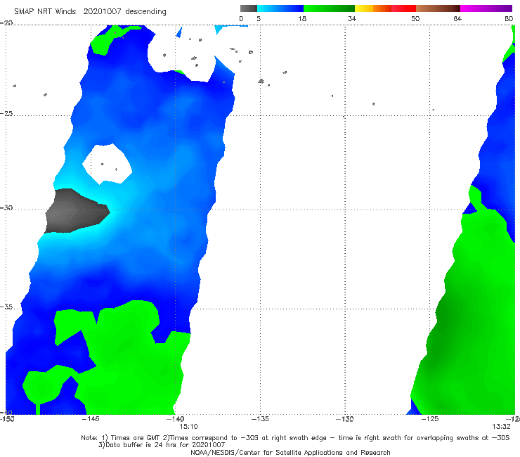Screen dimensions: 520x457
Task: Click the swath time label '15:10'
Action: 188,427
